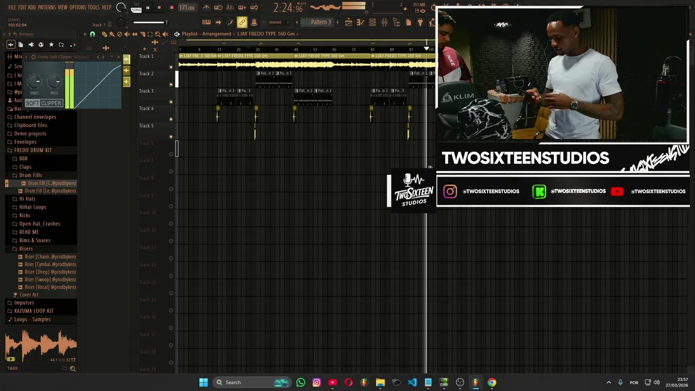Viewport: 695px width, 391px height.
Task: Open the OPTIONS menu
Action: click(78, 8)
